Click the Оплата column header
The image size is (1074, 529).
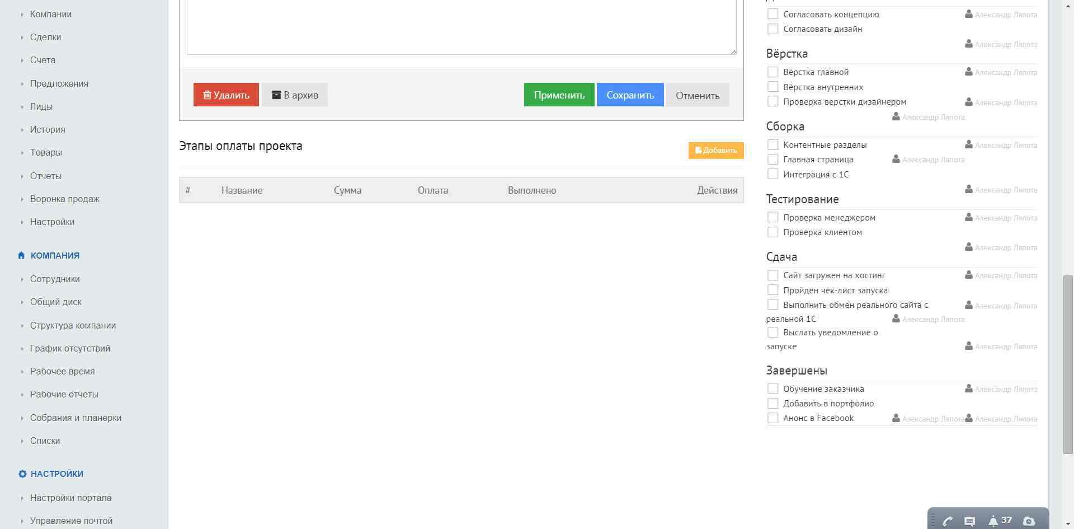pos(433,190)
